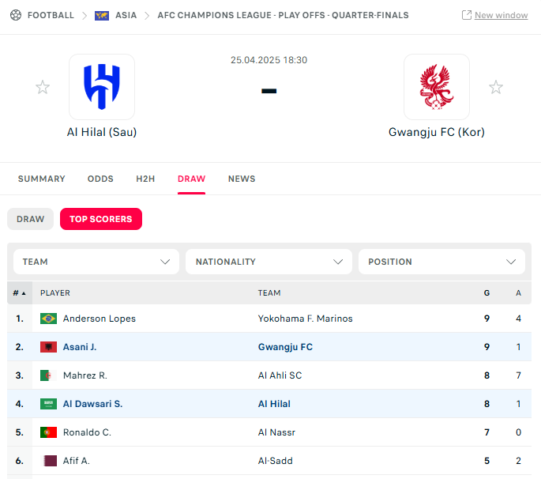Open player Asani J.

[x=80, y=347]
